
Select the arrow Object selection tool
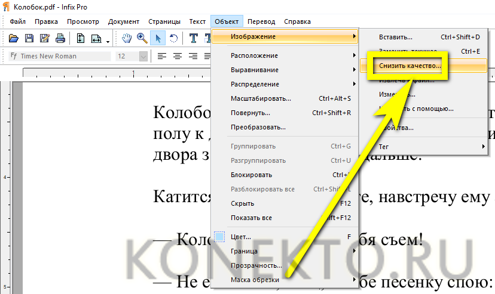(x=158, y=39)
